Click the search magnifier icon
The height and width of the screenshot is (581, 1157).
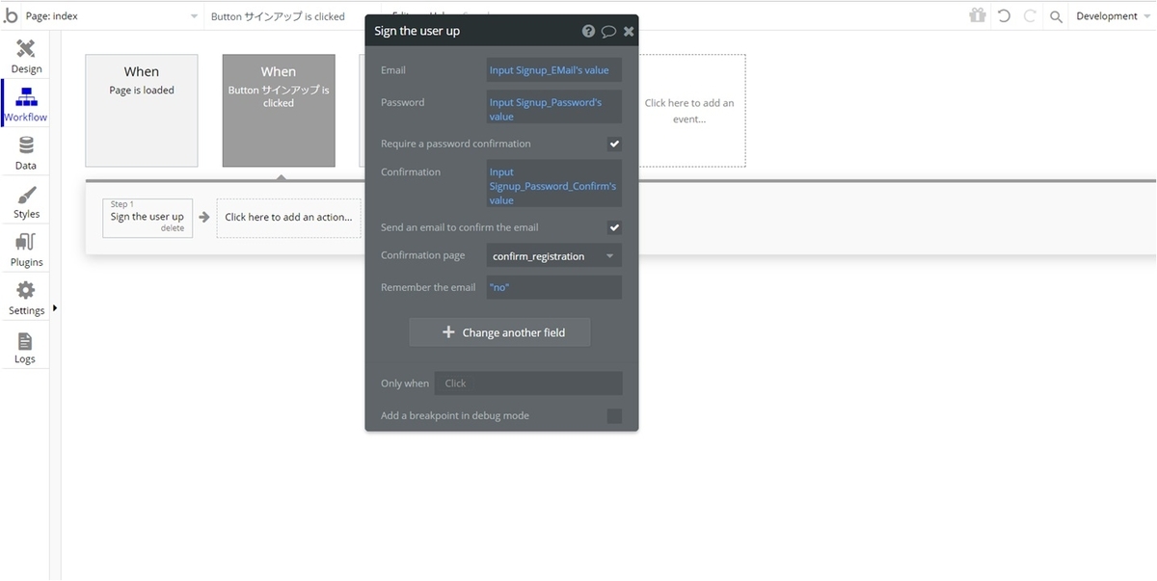click(1057, 16)
